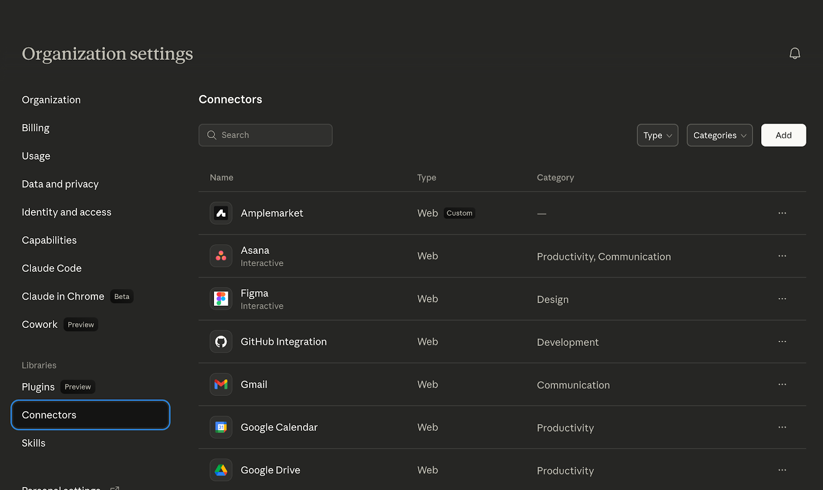Select Claude Code in sidebar

click(x=51, y=268)
